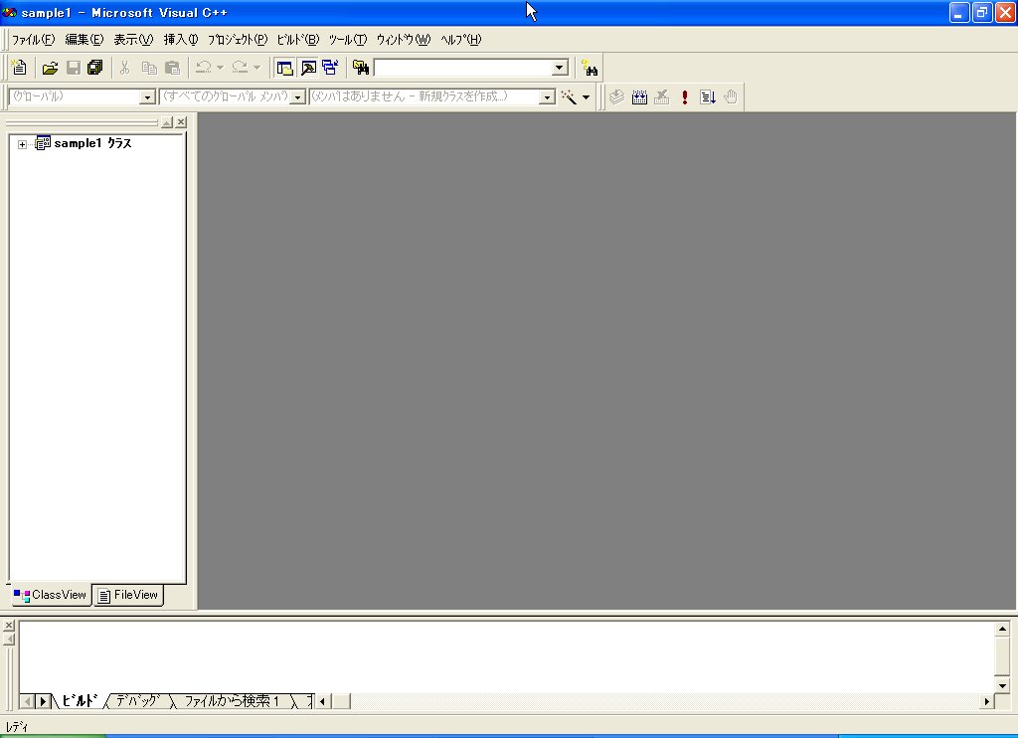
Task: Open the WizardBar actions dropdown arrow
Action: [586, 97]
